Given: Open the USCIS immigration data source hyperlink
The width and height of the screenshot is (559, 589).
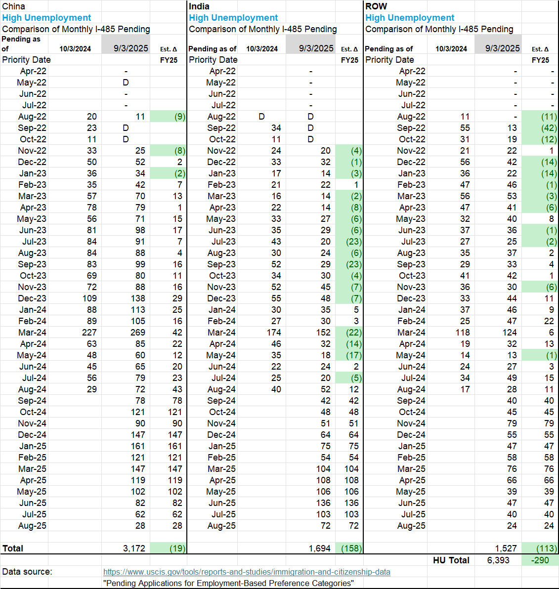Looking at the screenshot, I should (x=246, y=572).
